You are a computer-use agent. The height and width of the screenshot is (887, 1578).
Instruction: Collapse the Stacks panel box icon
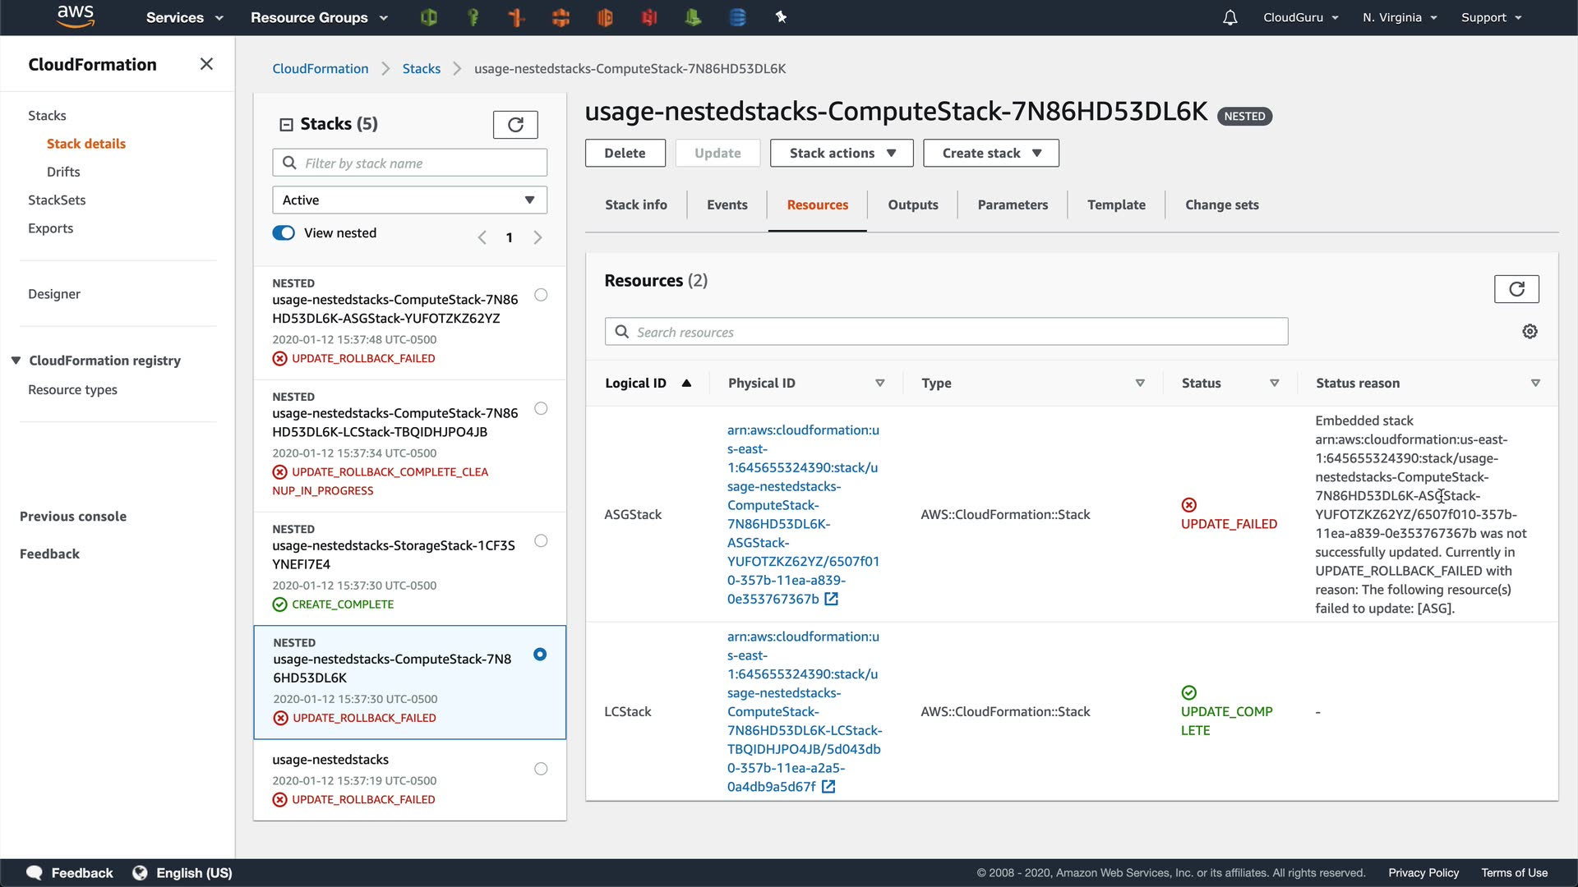point(286,125)
